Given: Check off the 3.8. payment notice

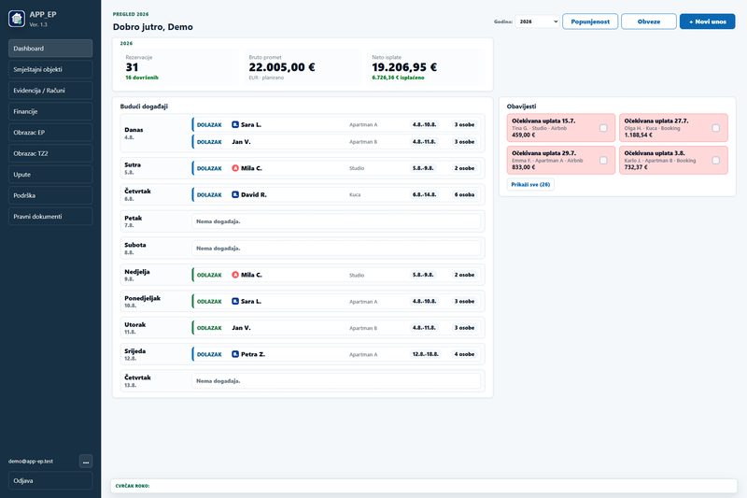Looking at the screenshot, I should [715, 161].
